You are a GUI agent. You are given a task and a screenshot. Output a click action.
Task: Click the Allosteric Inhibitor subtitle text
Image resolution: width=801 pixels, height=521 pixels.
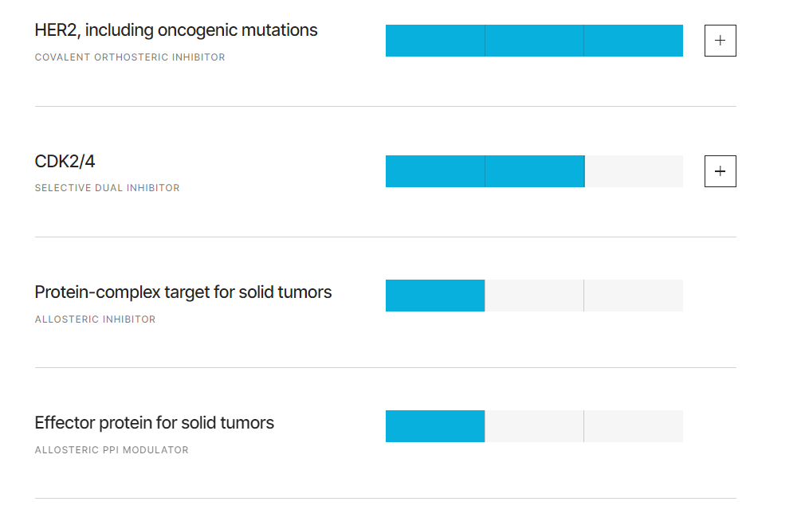[95, 319]
